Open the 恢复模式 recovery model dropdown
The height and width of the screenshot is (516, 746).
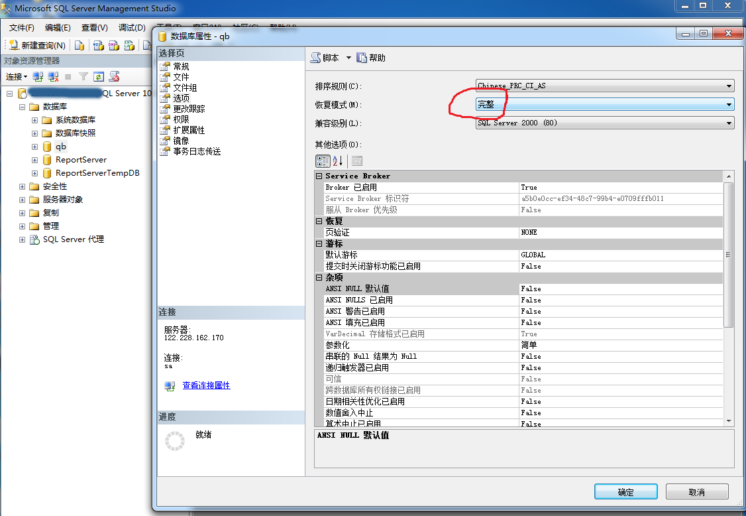[728, 104]
